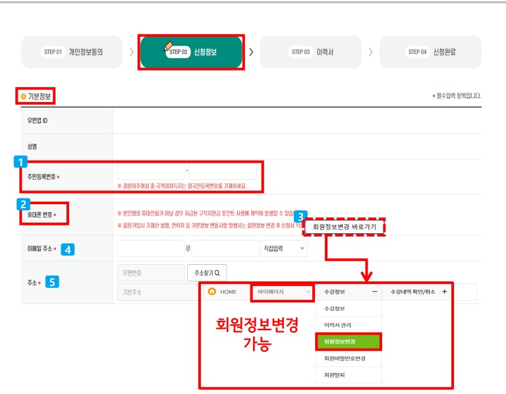
Task: Focus the second 주민등록번호 input box
Action: pyautogui.click(x=223, y=171)
